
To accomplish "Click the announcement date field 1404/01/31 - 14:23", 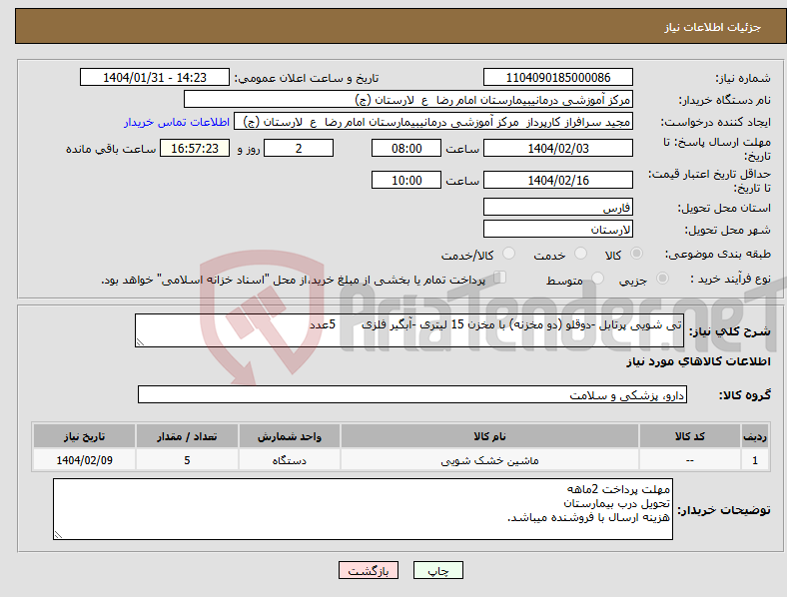I will [155, 77].
